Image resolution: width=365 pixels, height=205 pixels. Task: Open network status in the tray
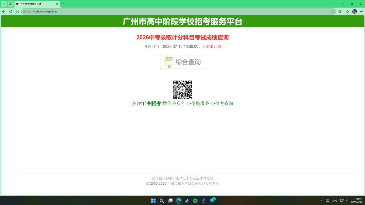click(x=342, y=200)
